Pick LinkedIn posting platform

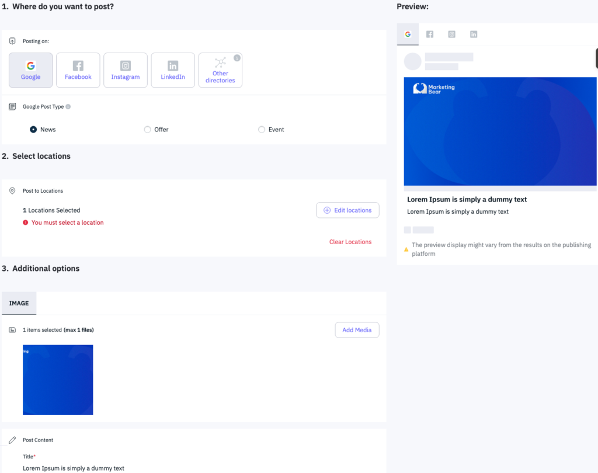[173, 70]
